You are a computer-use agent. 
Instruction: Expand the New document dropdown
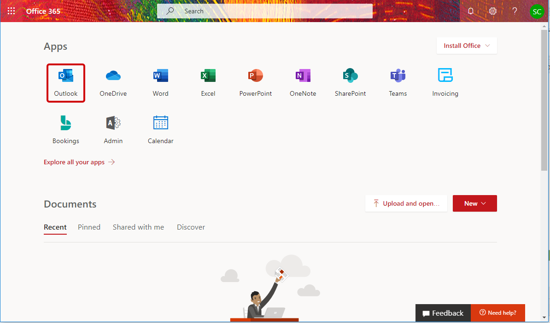[474, 203]
